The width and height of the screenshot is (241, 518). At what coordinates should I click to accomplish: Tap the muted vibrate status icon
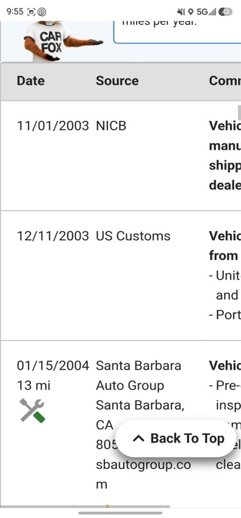tap(181, 12)
